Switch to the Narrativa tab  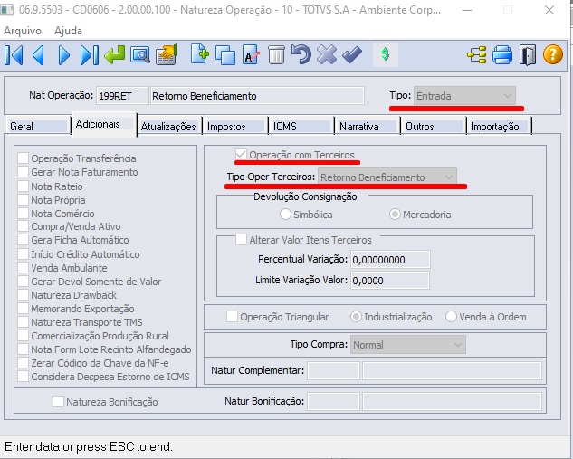[x=368, y=127]
